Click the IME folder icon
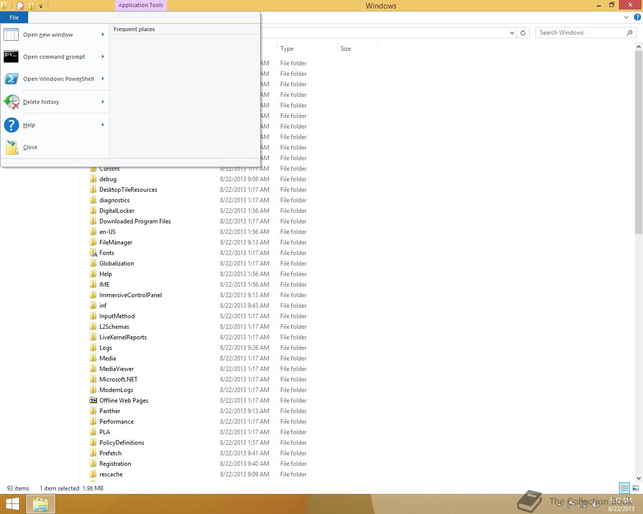Viewport: 643px width, 514px height. (93, 285)
